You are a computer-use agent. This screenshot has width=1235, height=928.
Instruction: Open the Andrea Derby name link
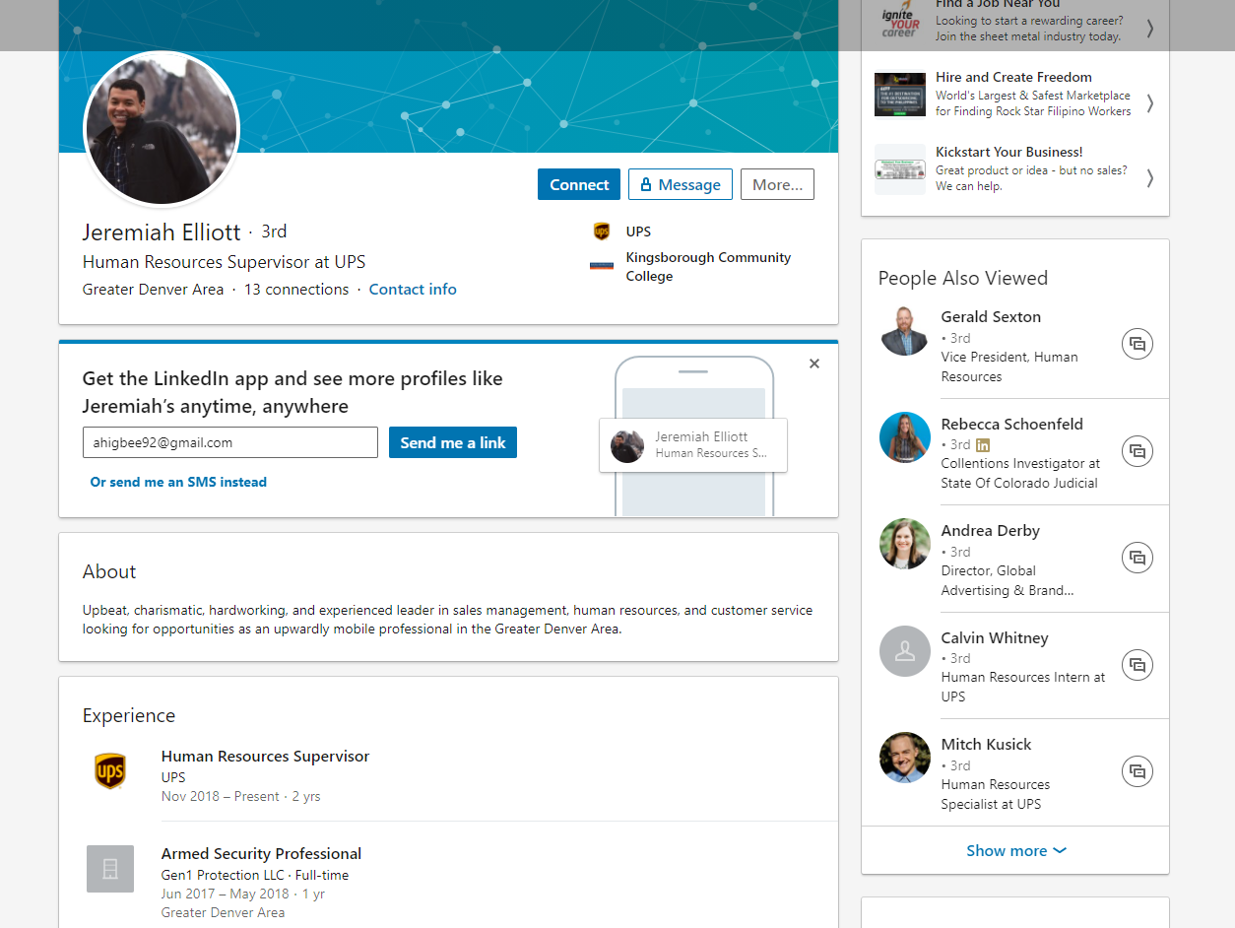(x=990, y=531)
